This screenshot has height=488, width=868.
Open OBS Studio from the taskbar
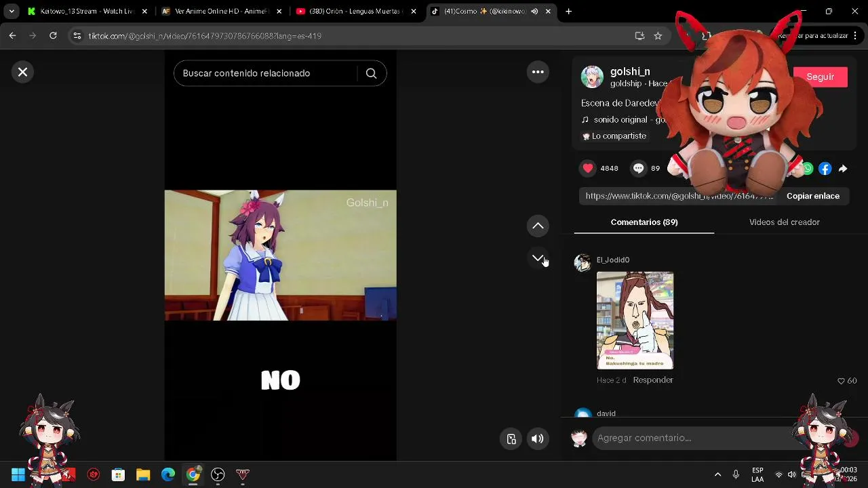[218, 475]
